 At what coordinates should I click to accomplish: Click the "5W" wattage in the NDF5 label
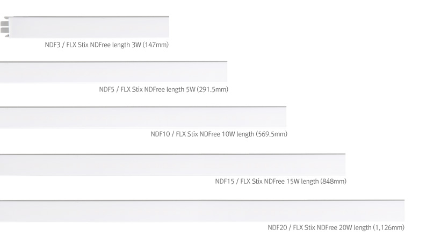tap(190, 89)
